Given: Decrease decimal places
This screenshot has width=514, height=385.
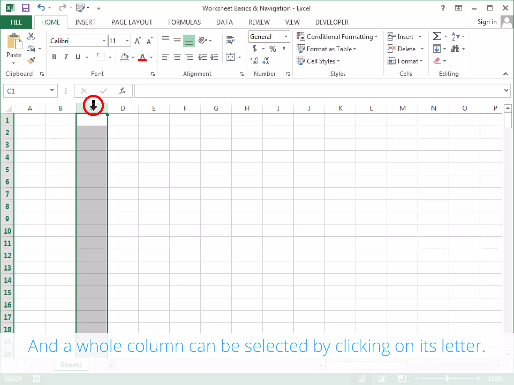Looking at the screenshot, I should [266, 61].
